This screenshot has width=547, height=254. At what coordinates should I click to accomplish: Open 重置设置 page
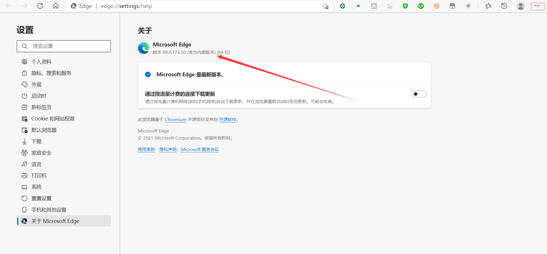[64, 198]
